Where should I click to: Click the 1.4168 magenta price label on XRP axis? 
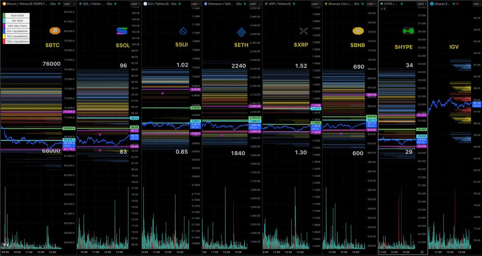click(x=316, y=105)
